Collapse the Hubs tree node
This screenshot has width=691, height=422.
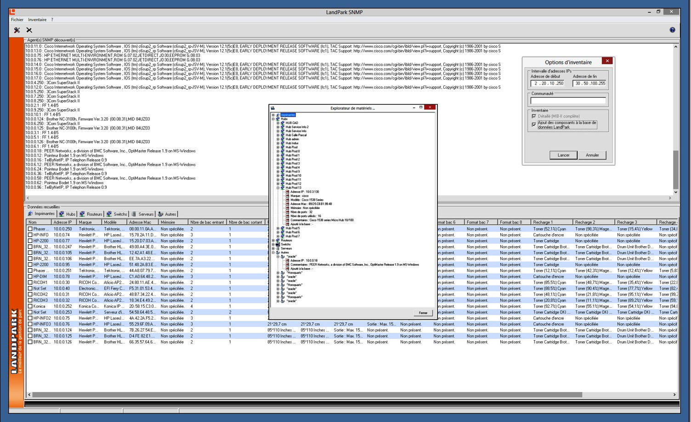(273, 119)
